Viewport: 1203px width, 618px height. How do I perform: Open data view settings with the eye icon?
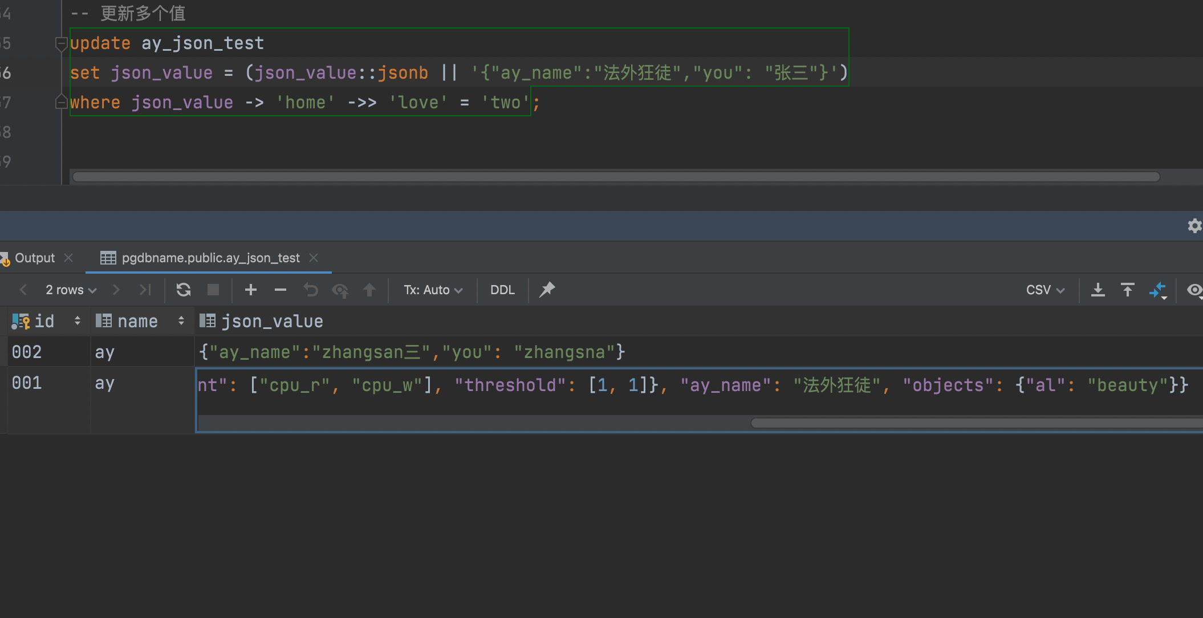click(1194, 291)
